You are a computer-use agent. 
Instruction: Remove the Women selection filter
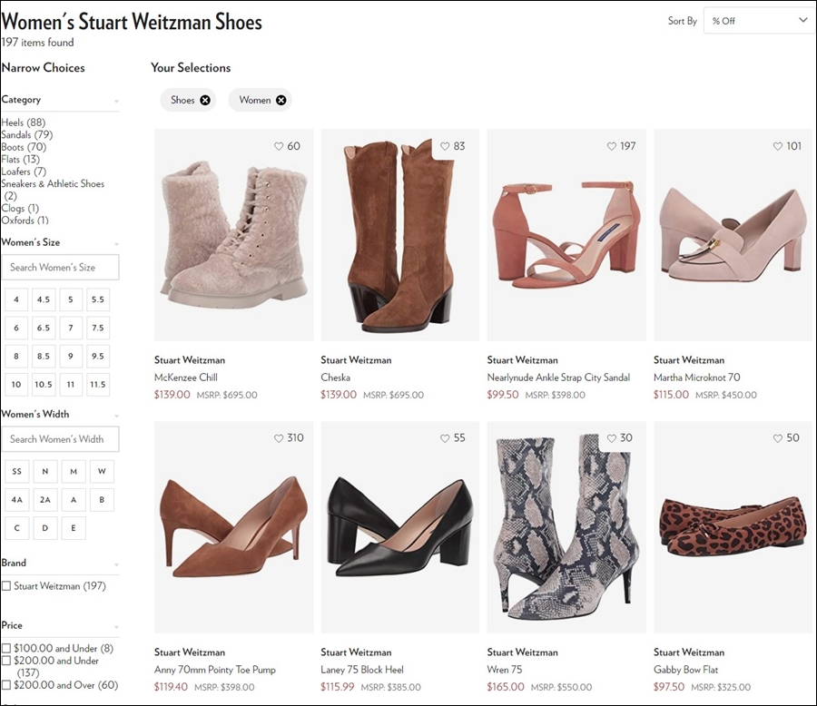coord(281,100)
